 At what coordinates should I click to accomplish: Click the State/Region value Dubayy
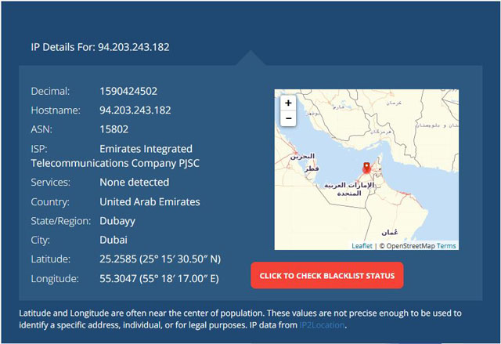[x=117, y=221]
